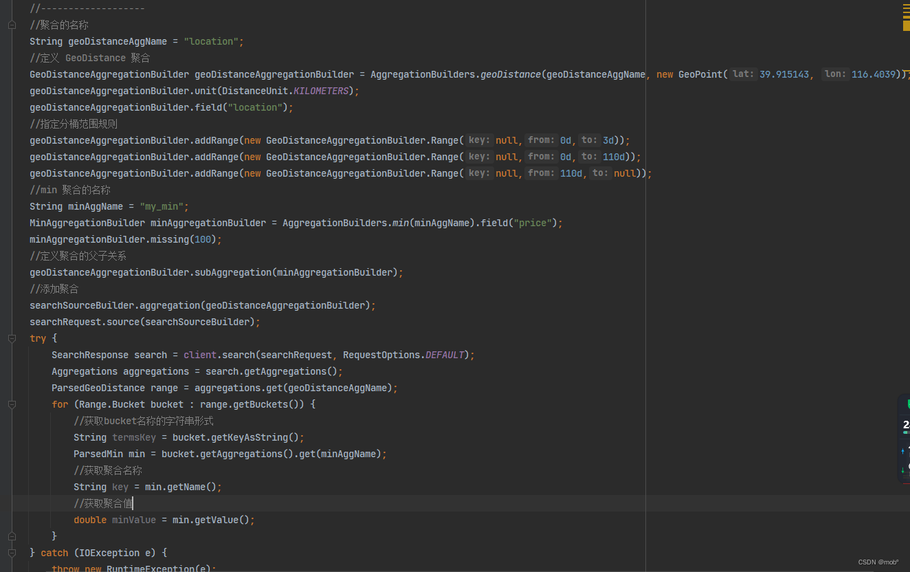Viewport: 910px width, 572px height.
Task: Click the comment //获取聚合值
Action: tap(103, 503)
